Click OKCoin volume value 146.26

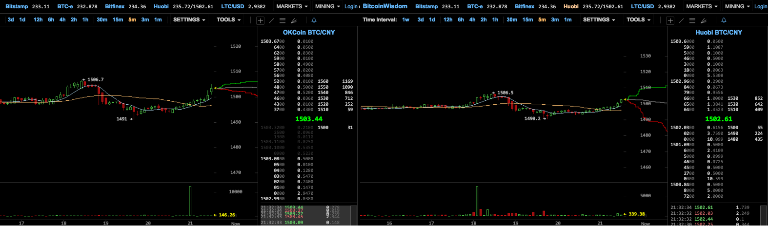tap(227, 215)
